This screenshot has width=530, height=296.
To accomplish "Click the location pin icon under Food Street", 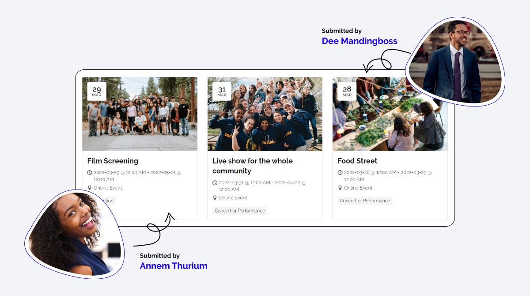I will (340, 188).
